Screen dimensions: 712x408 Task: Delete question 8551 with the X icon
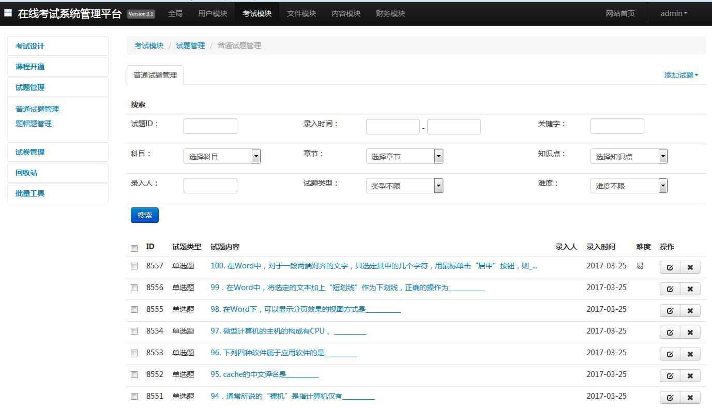click(x=690, y=398)
